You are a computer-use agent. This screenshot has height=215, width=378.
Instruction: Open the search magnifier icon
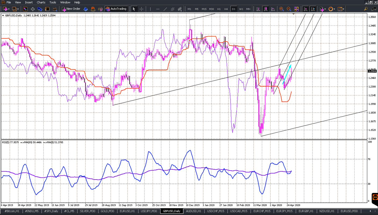366,9
